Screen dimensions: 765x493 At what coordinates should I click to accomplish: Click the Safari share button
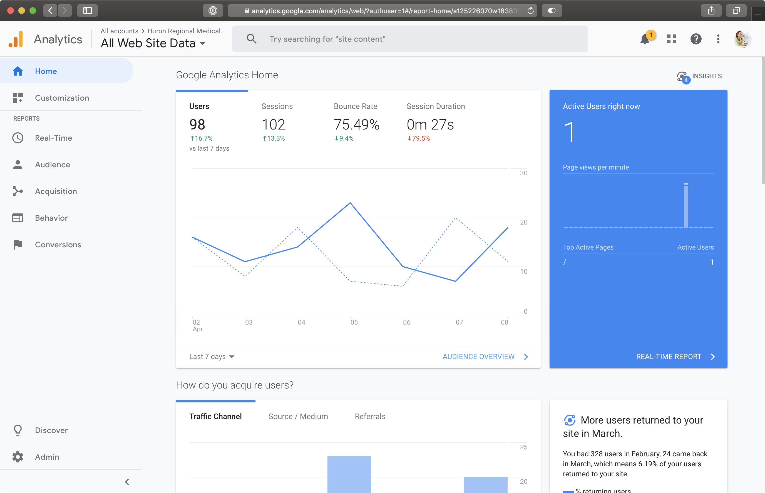tap(711, 11)
